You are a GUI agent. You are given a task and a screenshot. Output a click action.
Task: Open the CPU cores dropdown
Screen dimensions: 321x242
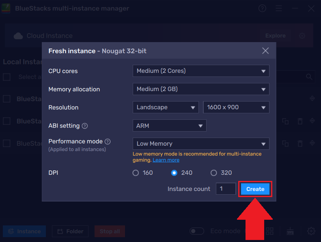201,71
